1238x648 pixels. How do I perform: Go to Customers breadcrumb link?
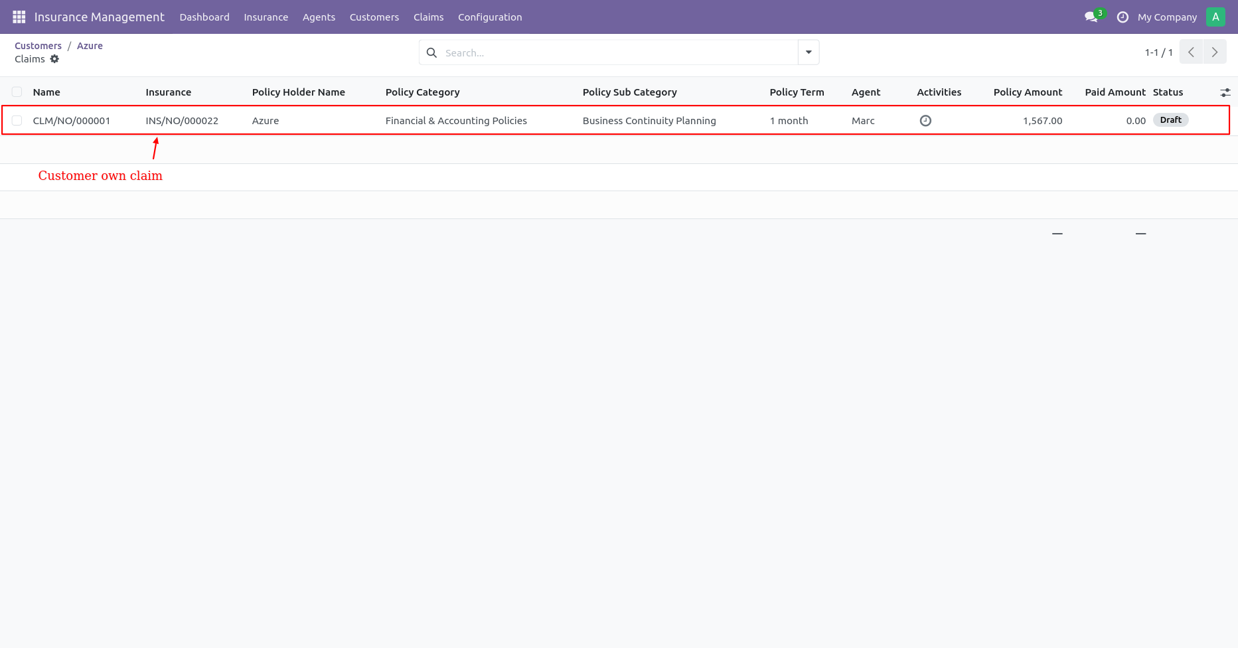[x=38, y=46]
